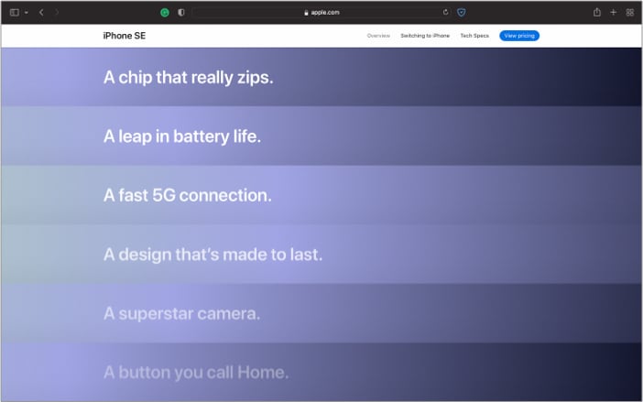Image resolution: width=643 pixels, height=402 pixels.
Task: Click the lock icon beside apple.com
Action: point(306,13)
